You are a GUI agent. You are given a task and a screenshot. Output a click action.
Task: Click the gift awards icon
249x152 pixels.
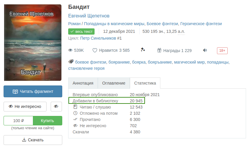click(159, 50)
